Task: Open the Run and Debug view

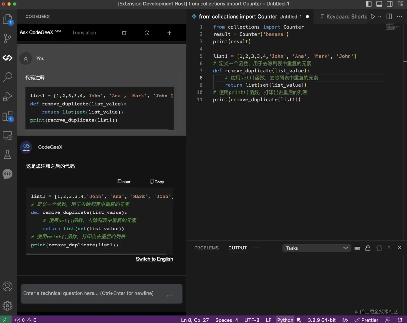Action: [8, 97]
